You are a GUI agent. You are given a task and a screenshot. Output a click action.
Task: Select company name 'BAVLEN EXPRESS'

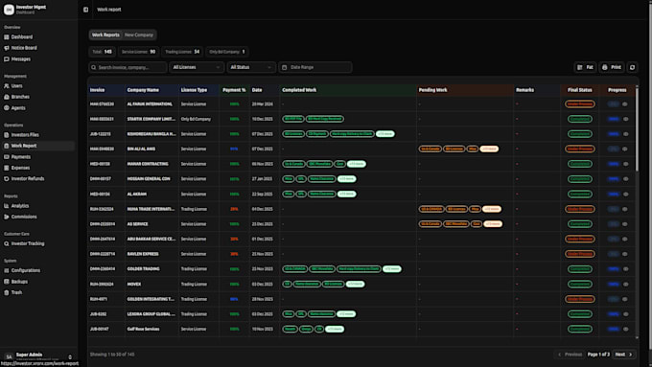click(x=143, y=254)
